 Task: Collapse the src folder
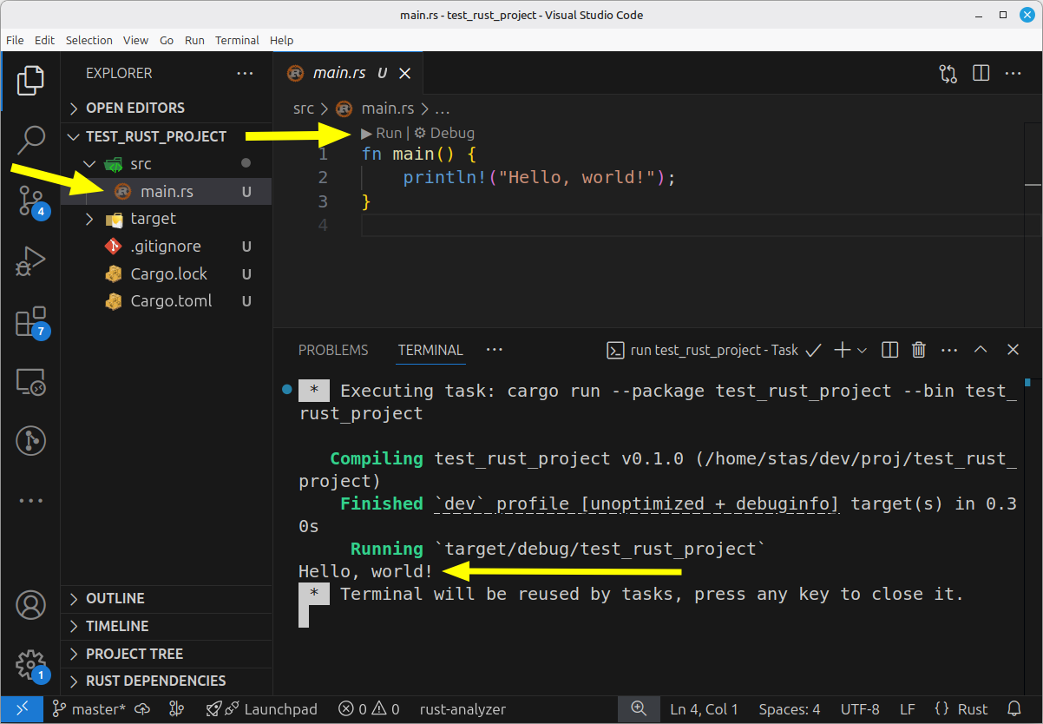(89, 164)
